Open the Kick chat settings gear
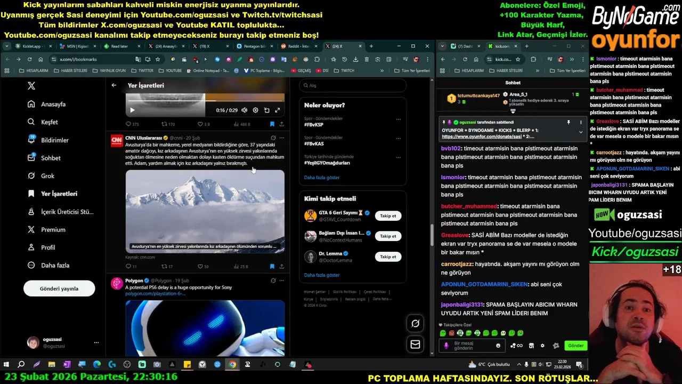This screenshot has height=384, width=682. 542,346
